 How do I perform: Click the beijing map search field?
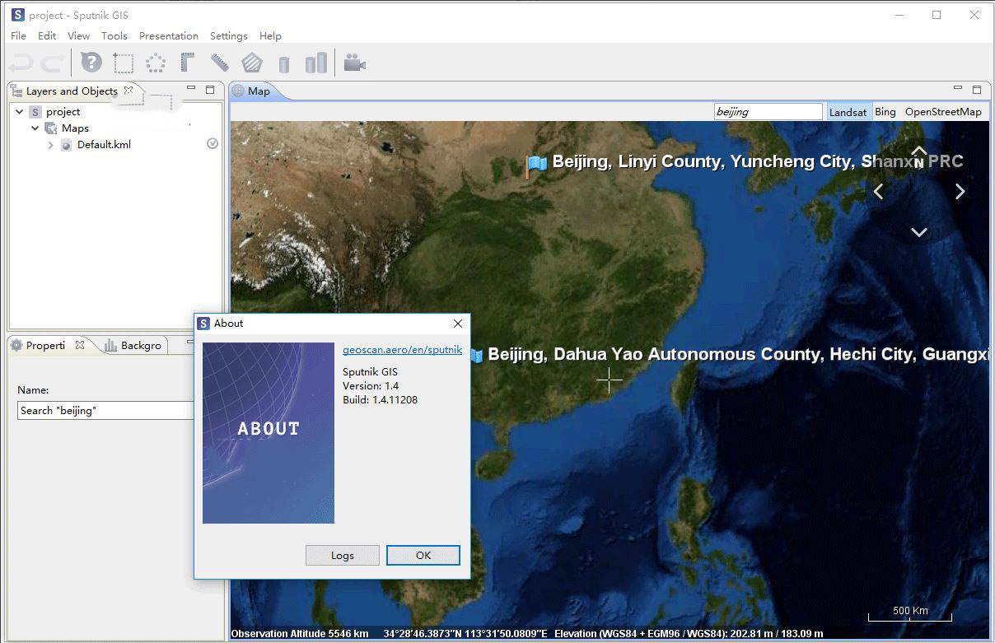pyautogui.click(x=768, y=112)
